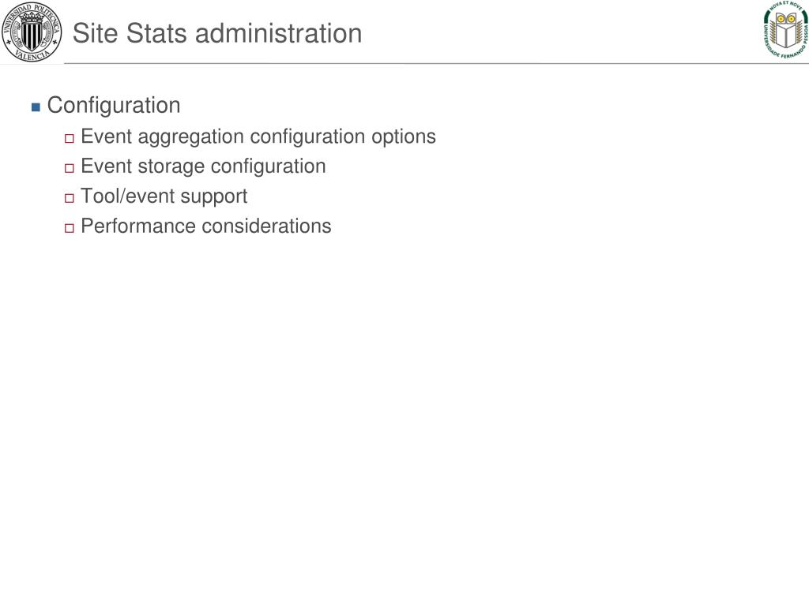This screenshot has height=606, width=809.
Task: Click the red bullet before Event aggregation
Action: (x=70, y=139)
